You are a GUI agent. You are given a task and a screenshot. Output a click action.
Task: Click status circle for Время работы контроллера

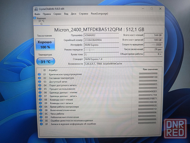click(41, 107)
